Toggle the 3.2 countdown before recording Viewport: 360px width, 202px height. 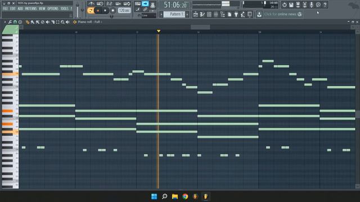pos(109,4)
